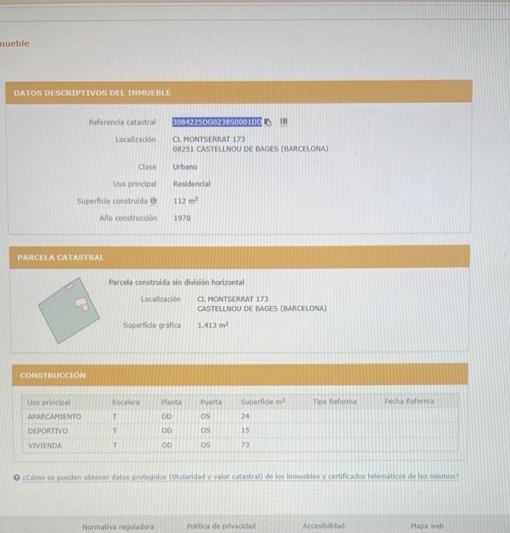Viewport: 510px width, 533px height.
Task: Click the barcode icon next to cadastral reference
Action: coord(283,122)
